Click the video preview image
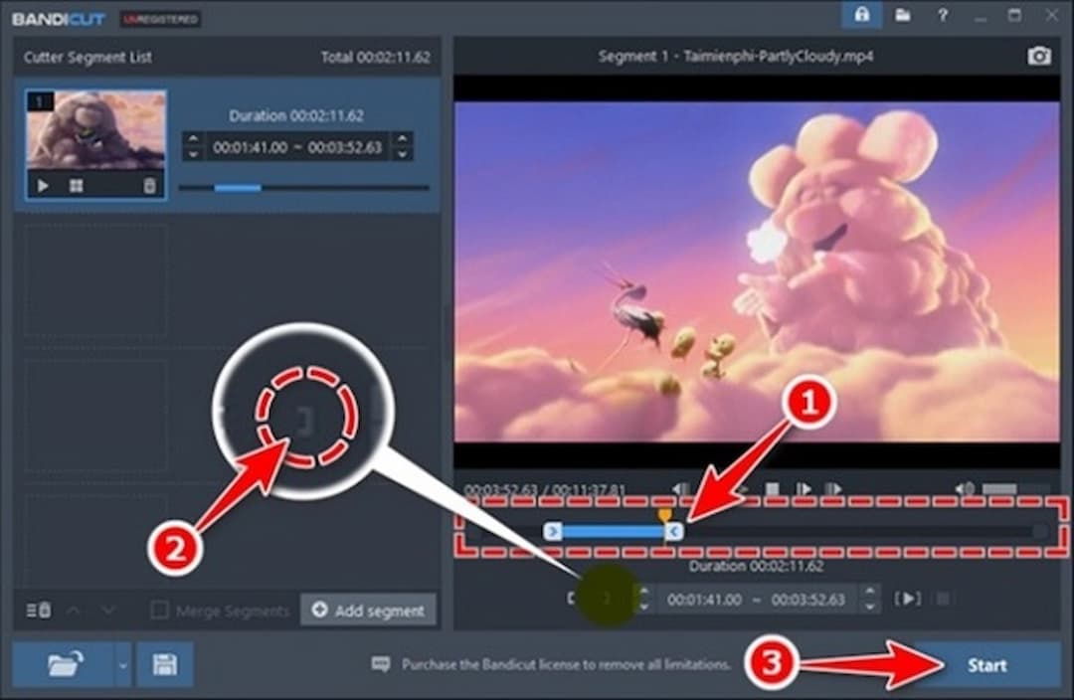The height and width of the screenshot is (700, 1074). click(757, 271)
